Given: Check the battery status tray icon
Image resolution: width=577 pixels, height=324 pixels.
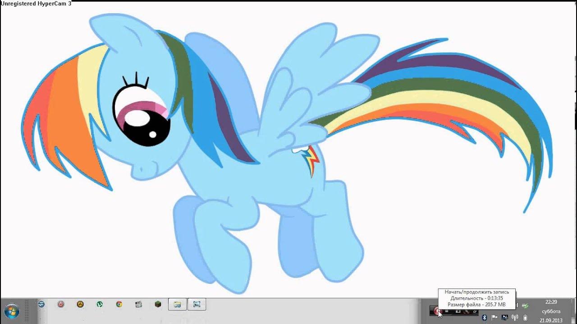Looking at the screenshot, I should pyautogui.click(x=525, y=318).
